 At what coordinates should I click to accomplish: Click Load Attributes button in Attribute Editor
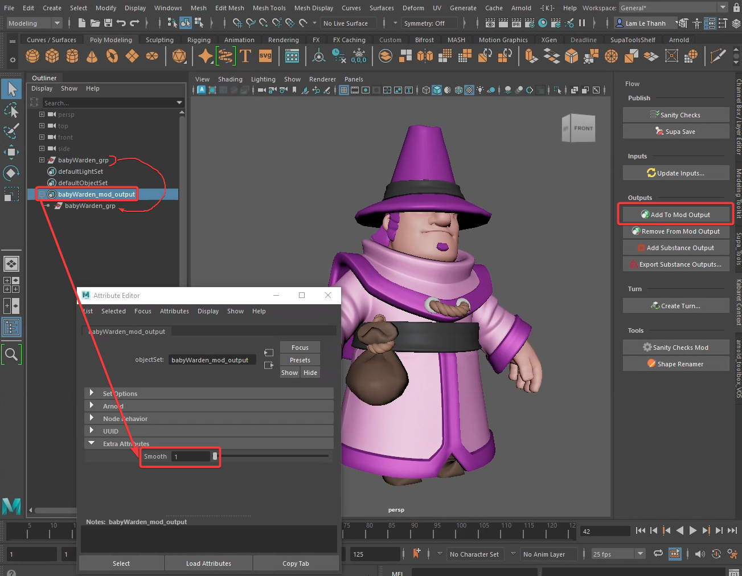click(208, 563)
